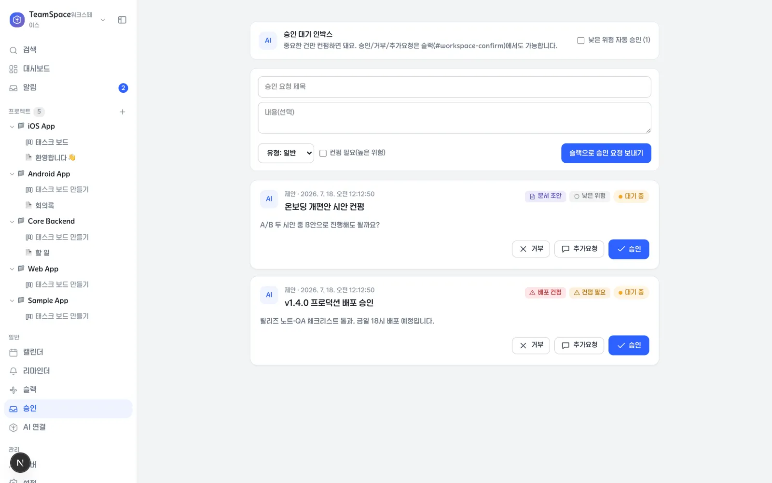Collapse sidebar using the panel toggle icon
Image resolution: width=772 pixels, height=483 pixels.
point(122,20)
